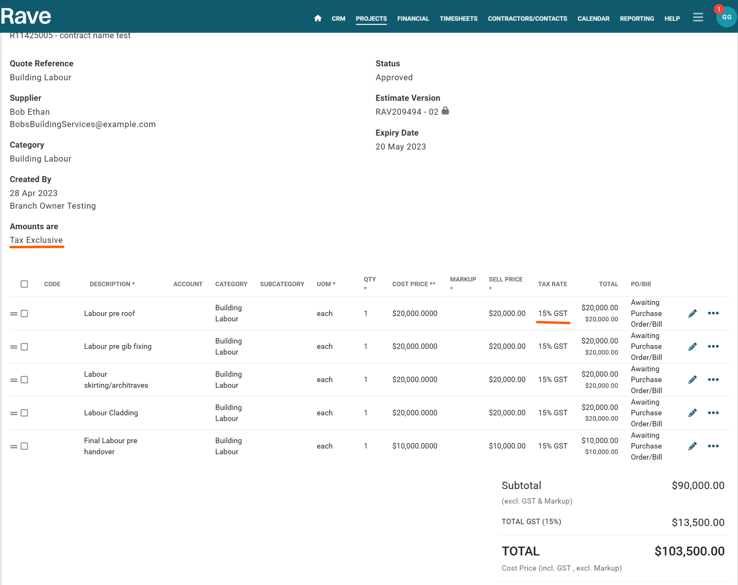Open more options for Labour Cladding
738x585 pixels.
(713, 413)
